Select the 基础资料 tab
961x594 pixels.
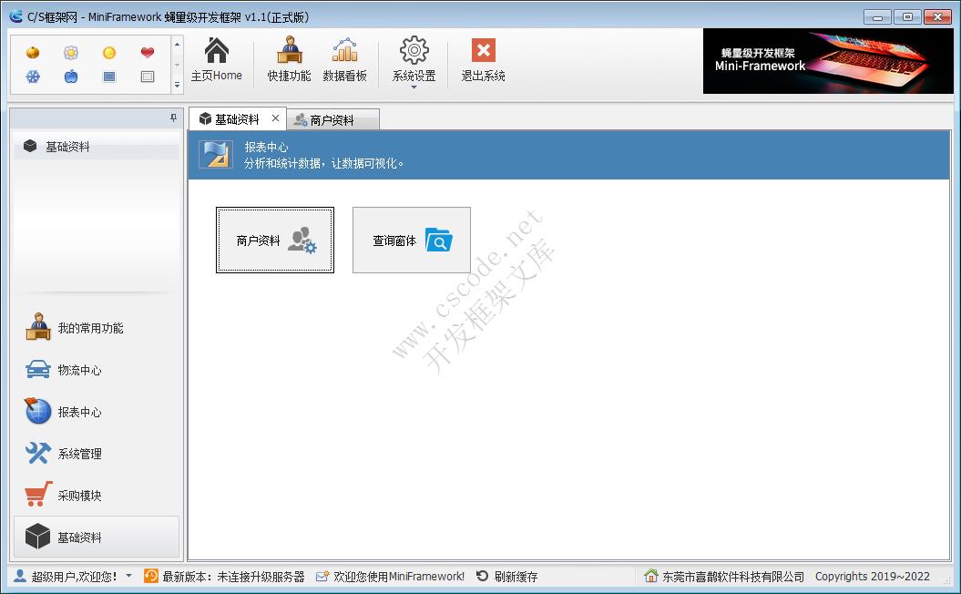239,118
